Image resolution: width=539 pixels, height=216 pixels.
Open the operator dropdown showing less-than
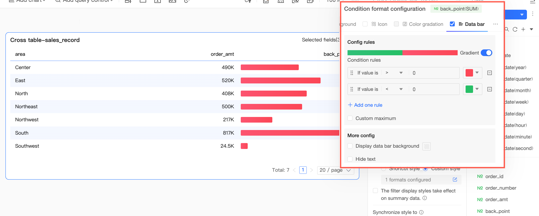pyautogui.click(x=394, y=89)
